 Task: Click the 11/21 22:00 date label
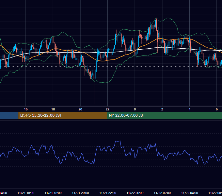108,193
